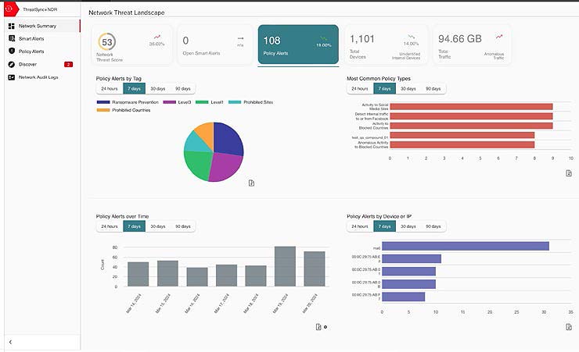Toggle Ransomware Prevention legend color swatch
The image size is (579, 352).
(x=103, y=102)
